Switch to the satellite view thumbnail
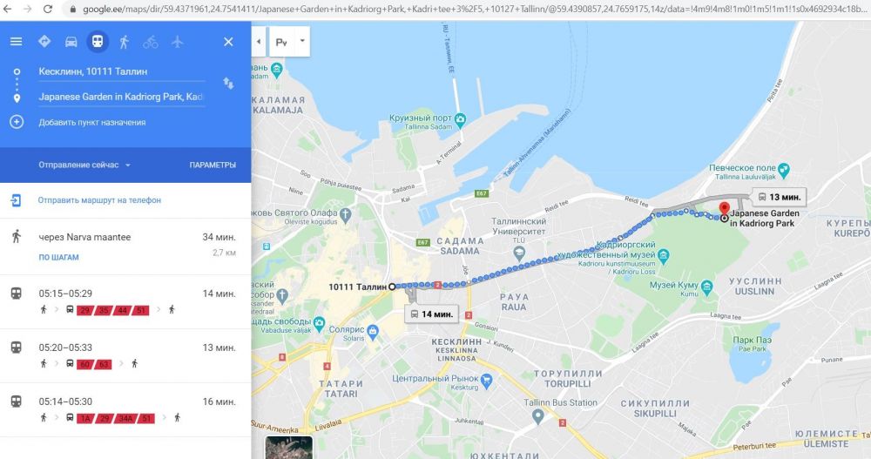The width and height of the screenshot is (871, 459). 289,448
